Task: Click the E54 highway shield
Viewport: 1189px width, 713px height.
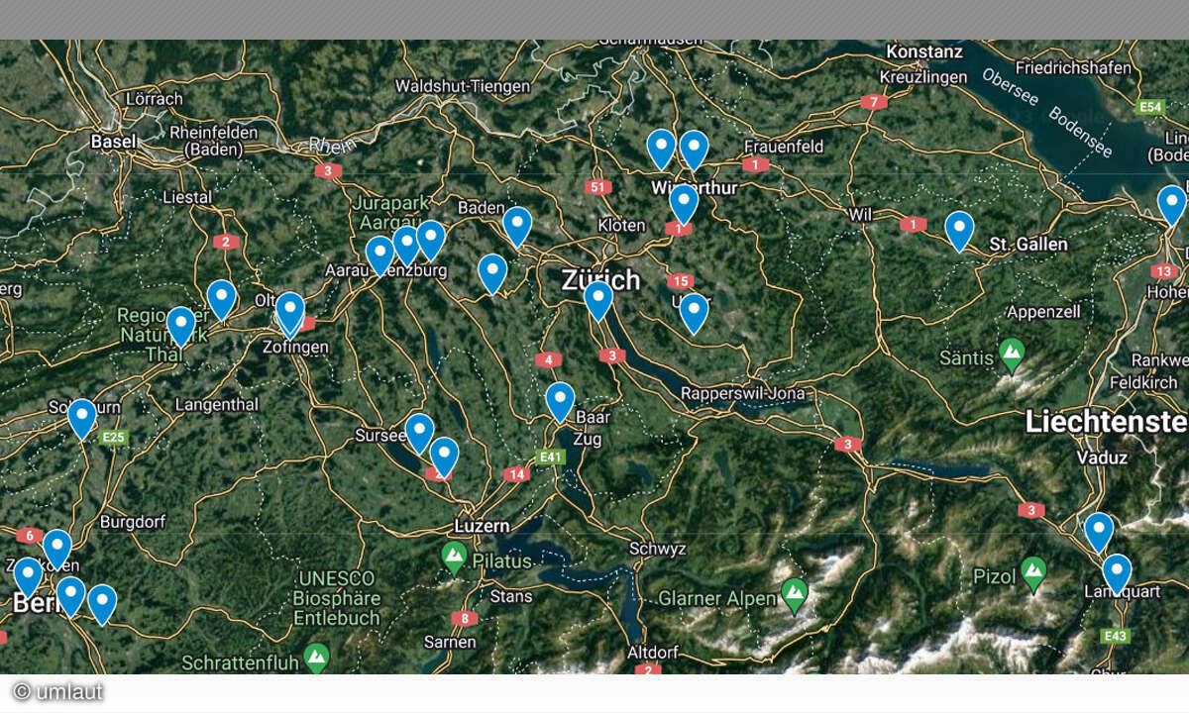Action: coord(1150,106)
